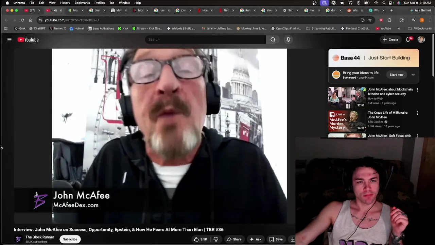Open options for blockchain McAfee video
This screenshot has width=435, height=245.
tap(417, 90)
